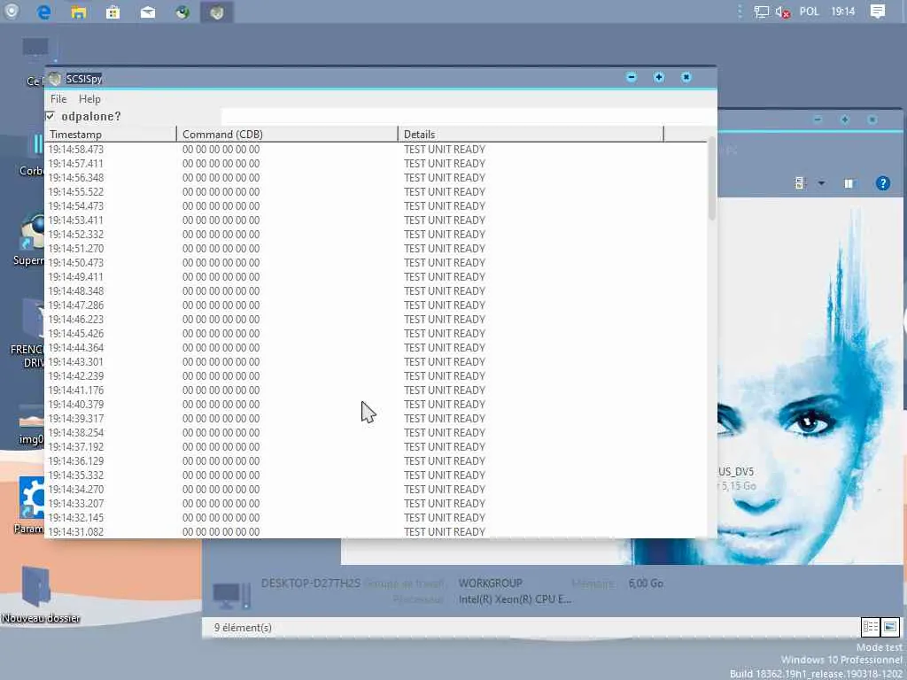Select the row with timestamp 19:14:47.286
The width and height of the screenshot is (907, 680).
pos(376,305)
